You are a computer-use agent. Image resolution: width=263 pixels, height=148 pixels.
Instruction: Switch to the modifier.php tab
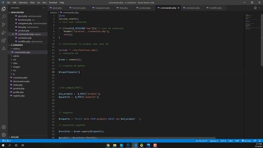[215, 8]
